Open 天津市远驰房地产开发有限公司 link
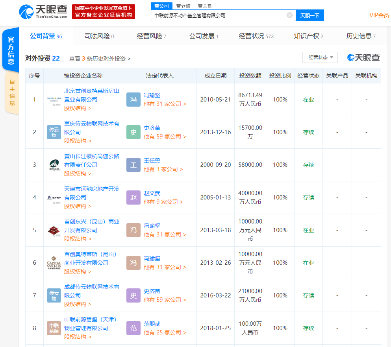Image resolution: width=391 pixels, height=347 pixels. (91, 193)
